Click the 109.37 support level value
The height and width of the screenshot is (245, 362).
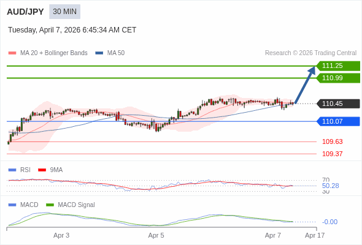click(332, 154)
